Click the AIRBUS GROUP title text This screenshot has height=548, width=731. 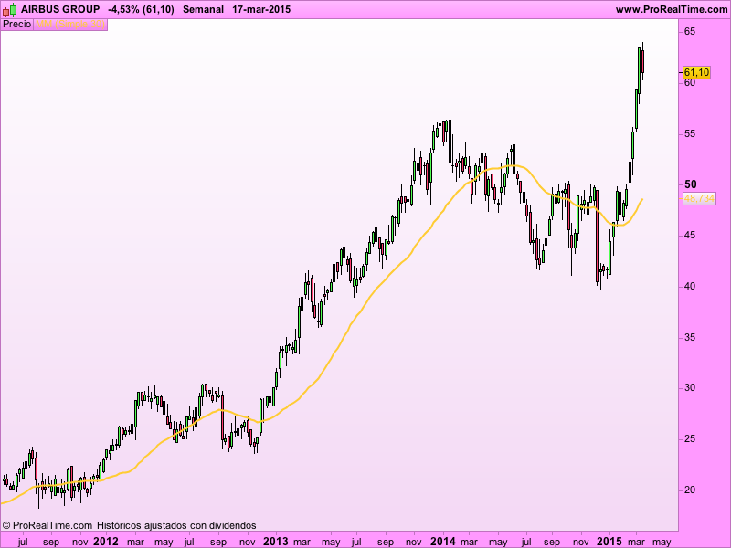pos(60,9)
